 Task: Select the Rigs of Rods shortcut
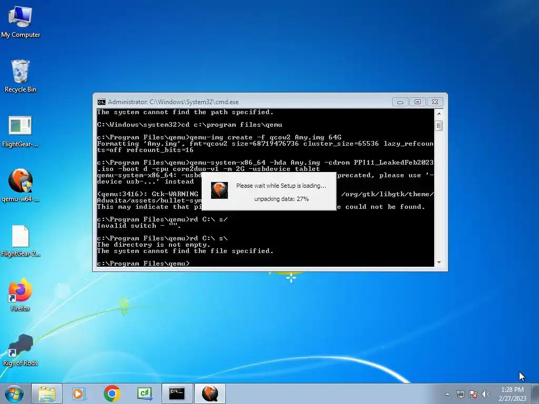click(21, 350)
